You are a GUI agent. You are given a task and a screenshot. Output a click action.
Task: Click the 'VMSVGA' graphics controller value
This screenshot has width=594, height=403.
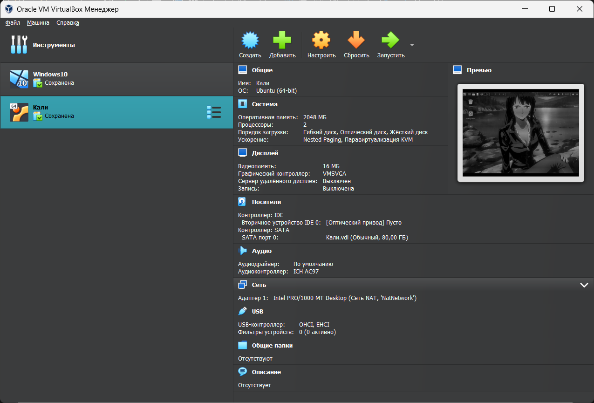[x=335, y=173]
